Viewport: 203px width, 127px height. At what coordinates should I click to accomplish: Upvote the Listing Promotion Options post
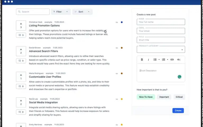click(21, 25)
